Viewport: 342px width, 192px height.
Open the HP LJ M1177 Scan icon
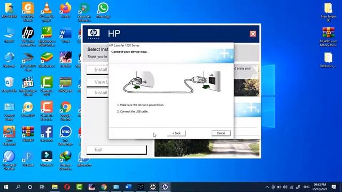pyautogui.click(x=28, y=61)
